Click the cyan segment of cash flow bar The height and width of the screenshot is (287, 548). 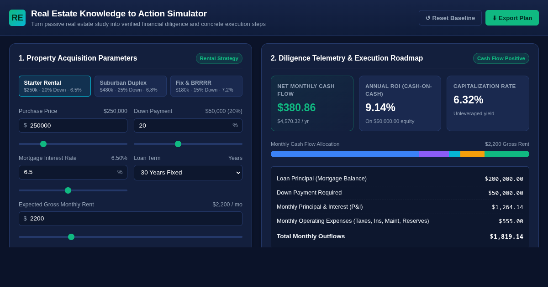(x=455, y=154)
